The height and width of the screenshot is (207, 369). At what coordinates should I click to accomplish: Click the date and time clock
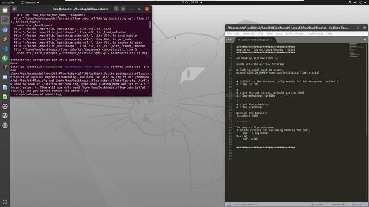tap(190, 2)
